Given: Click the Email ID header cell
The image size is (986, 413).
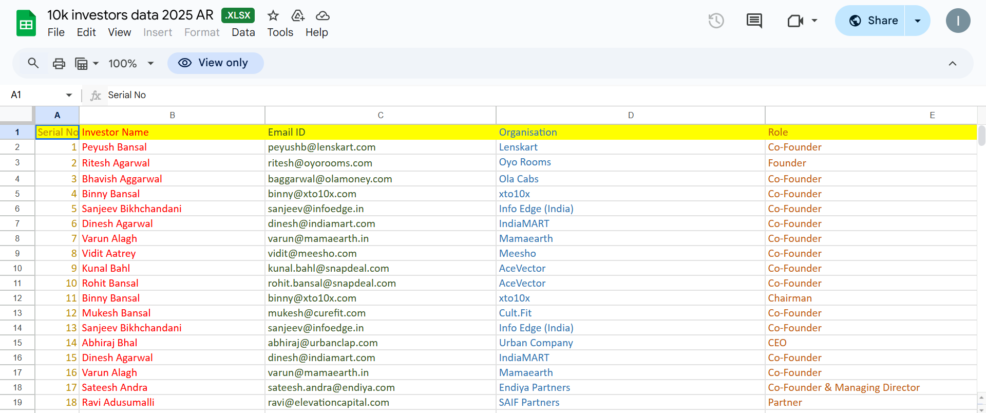Looking at the screenshot, I should click(x=381, y=132).
